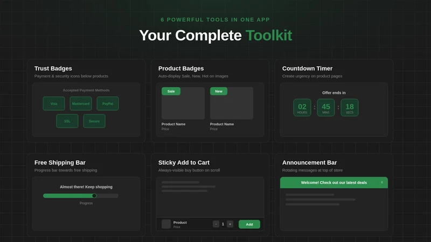Click the PayPal payment badge
The height and width of the screenshot is (242, 431).
(108, 103)
